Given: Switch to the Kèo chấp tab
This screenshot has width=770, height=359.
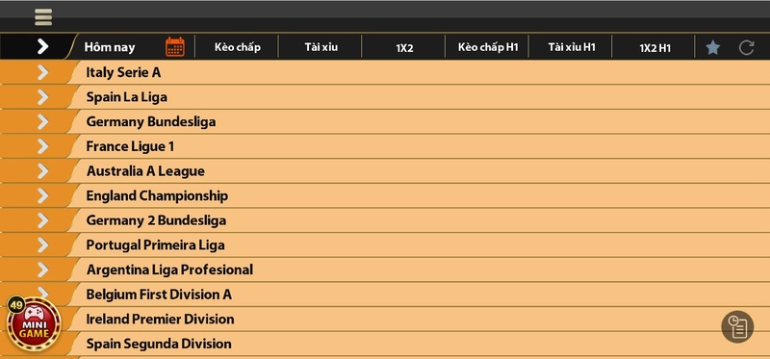Looking at the screenshot, I should 237,47.
